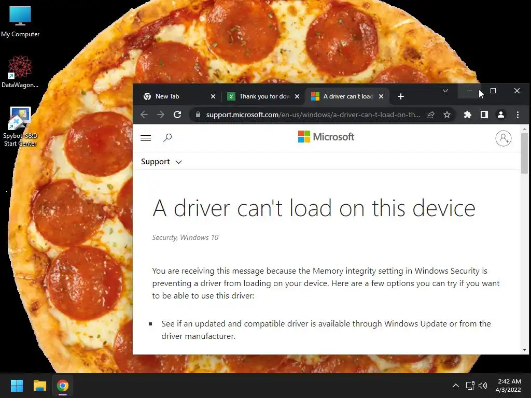Open Microsoft site hamburger menu

(x=146, y=138)
